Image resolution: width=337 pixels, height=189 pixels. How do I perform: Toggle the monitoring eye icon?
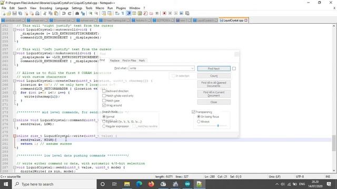(157, 14)
